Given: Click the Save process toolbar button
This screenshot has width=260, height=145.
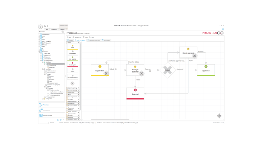Looking at the screenshot, I should [77, 37].
